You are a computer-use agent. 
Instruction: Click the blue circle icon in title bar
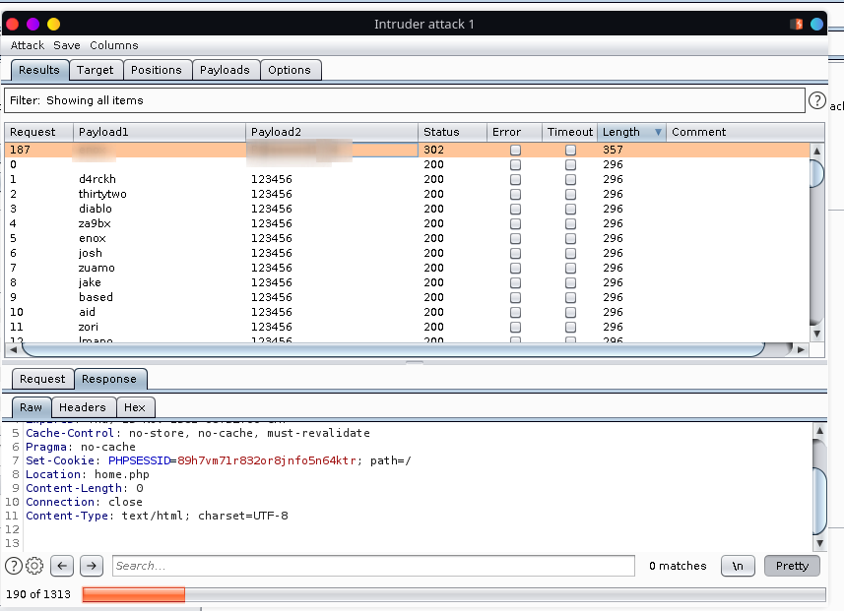click(x=816, y=24)
